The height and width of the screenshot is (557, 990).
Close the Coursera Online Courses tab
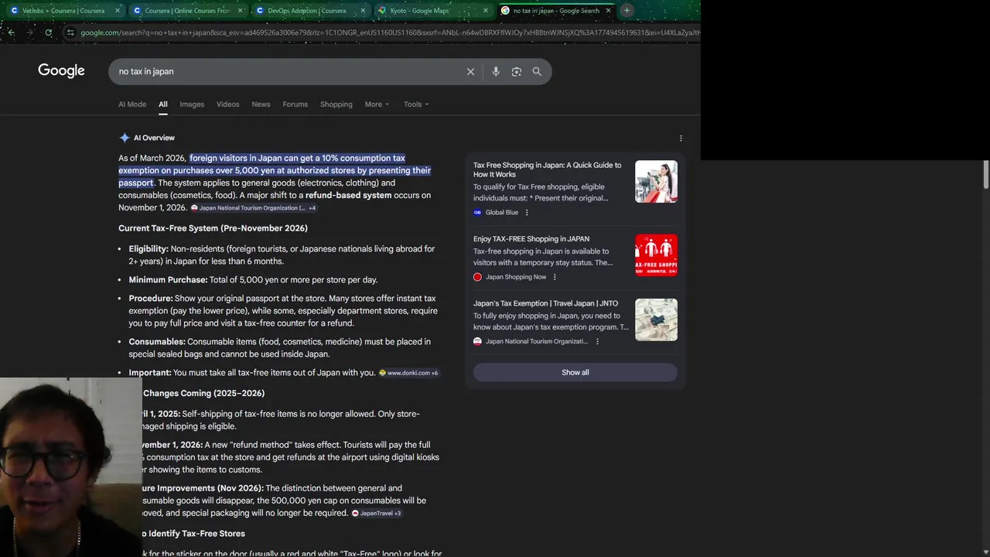click(x=241, y=11)
